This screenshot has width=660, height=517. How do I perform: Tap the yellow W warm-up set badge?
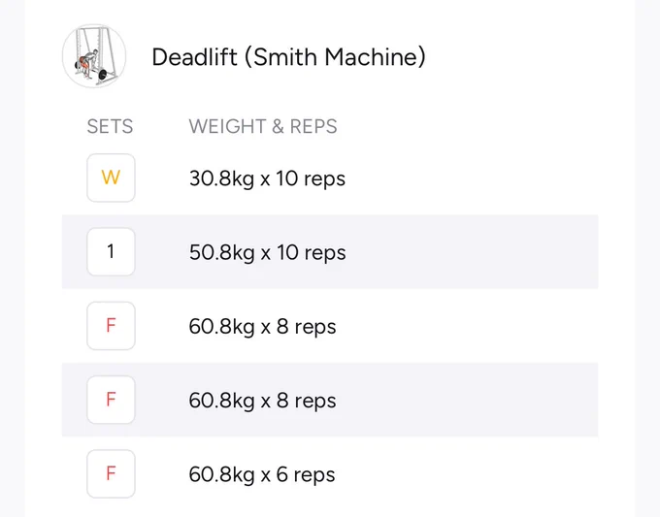pos(111,178)
